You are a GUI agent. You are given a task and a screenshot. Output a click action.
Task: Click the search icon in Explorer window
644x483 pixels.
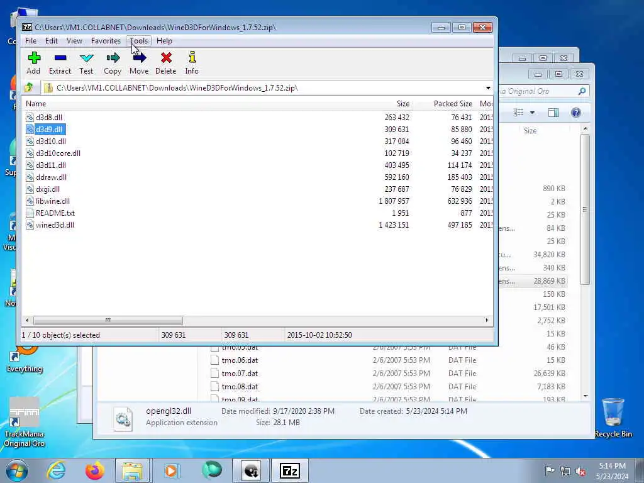click(582, 91)
